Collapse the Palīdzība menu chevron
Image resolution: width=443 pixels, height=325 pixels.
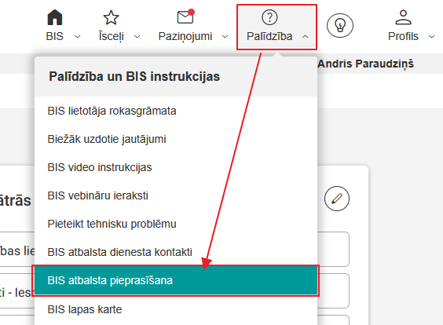click(305, 36)
